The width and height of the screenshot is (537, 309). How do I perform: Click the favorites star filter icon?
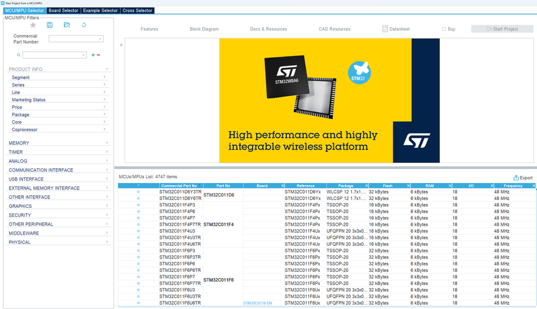point(33,25)
